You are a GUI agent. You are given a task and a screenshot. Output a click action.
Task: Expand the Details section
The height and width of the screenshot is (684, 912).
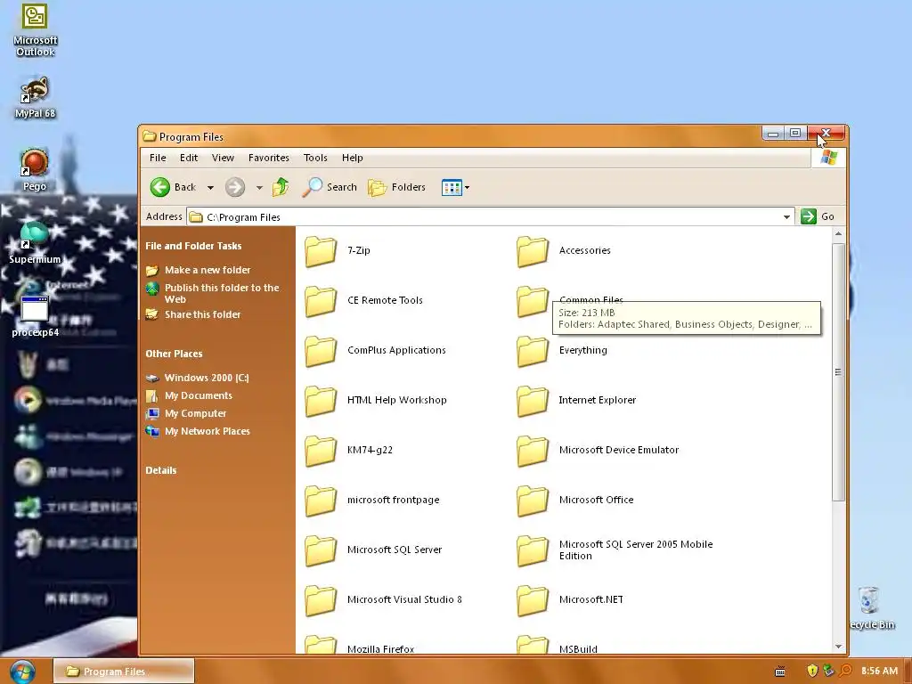coord(160,470)
